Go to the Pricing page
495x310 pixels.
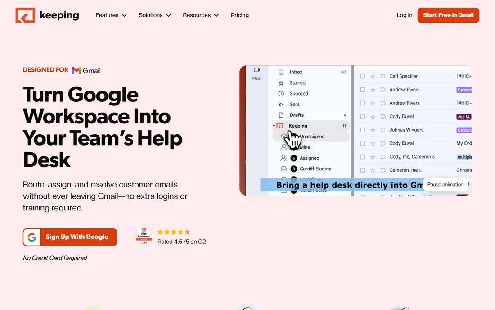pyautogui.click(x=239, y=15)
